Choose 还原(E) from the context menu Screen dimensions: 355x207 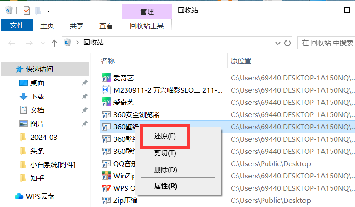coord(165,136)
